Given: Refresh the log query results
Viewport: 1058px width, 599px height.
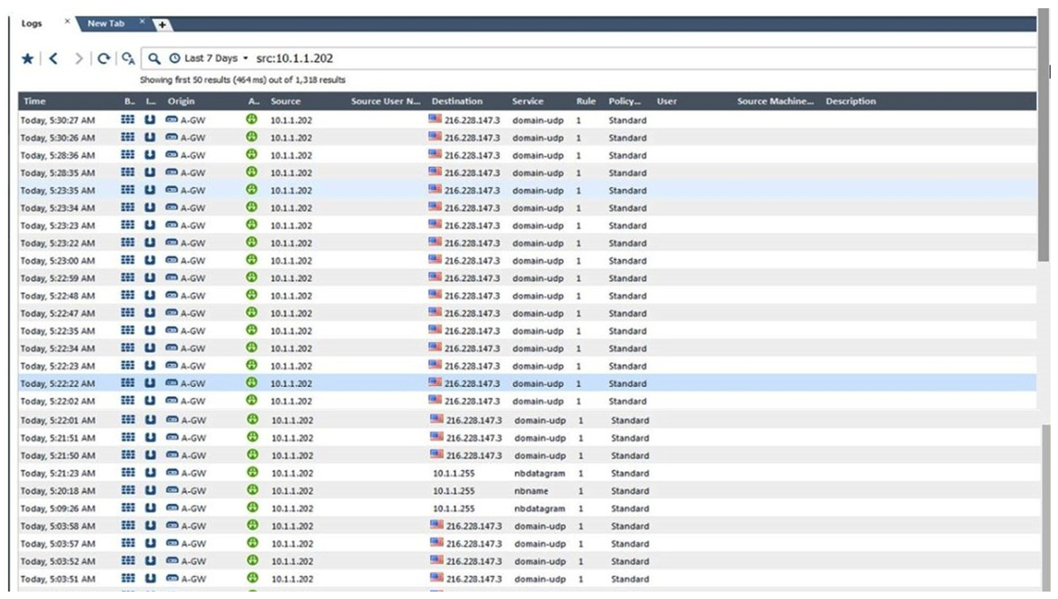Looking at the screenshot, I should point(103,59).
